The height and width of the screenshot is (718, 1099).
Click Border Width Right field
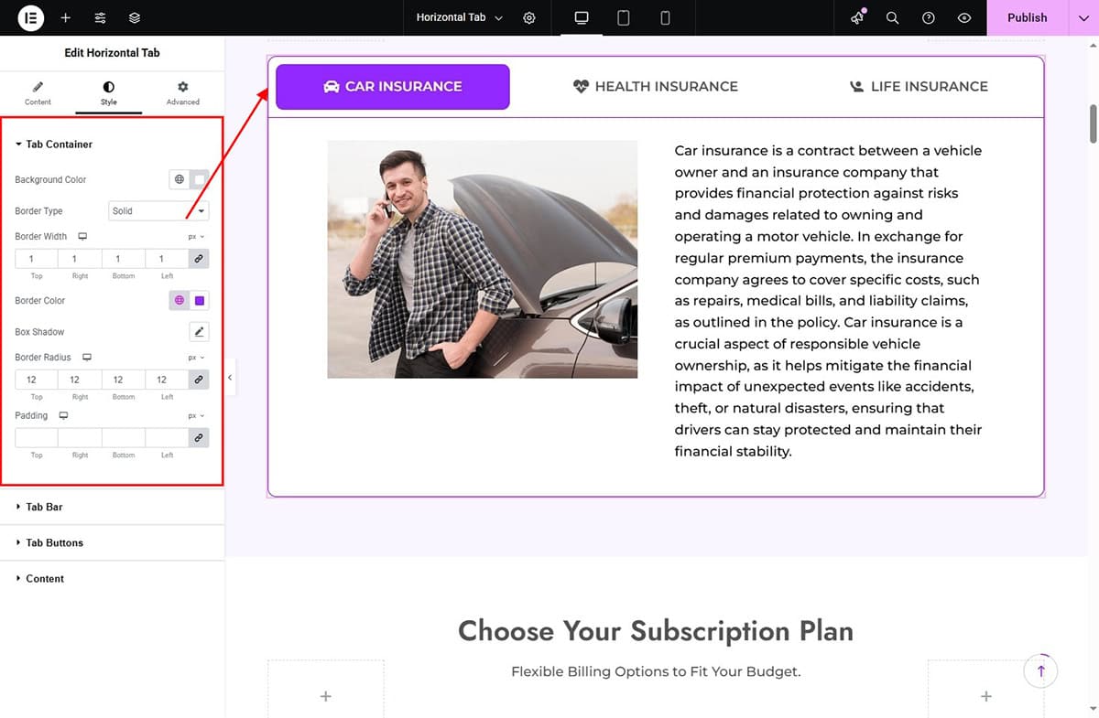pyautogui.click(x=80, y=259)
